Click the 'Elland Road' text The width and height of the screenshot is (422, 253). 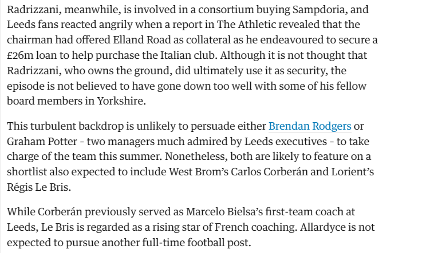tap(142, 40)
